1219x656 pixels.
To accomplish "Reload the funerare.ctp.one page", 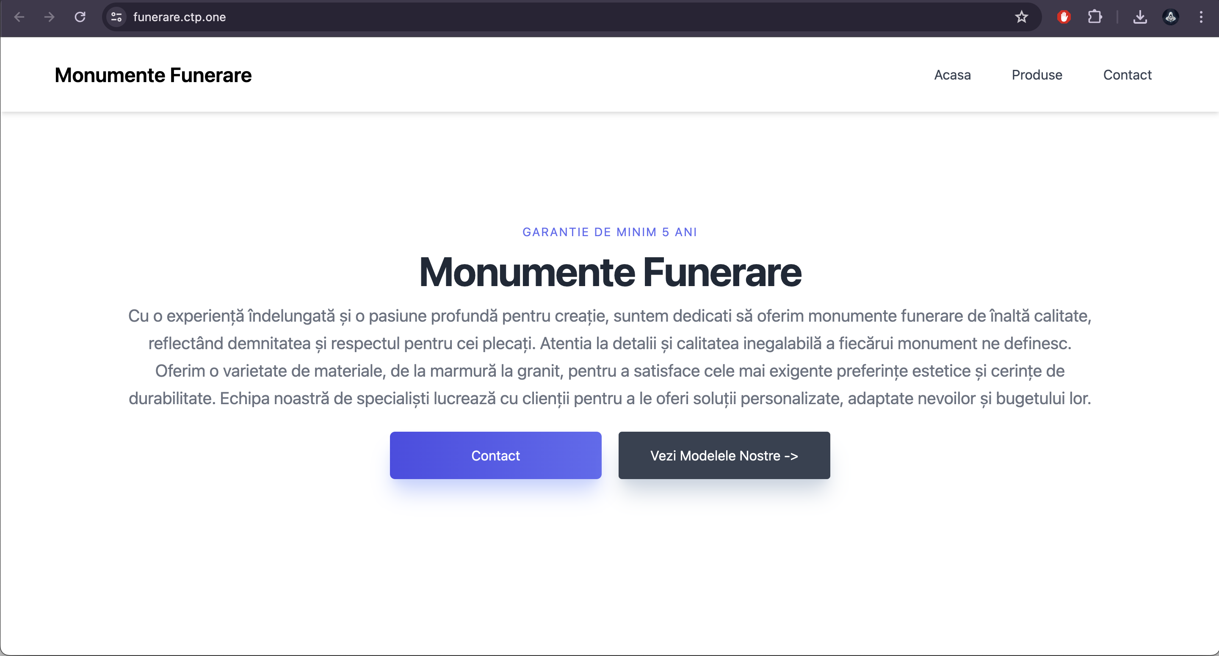I will pyautogui.click(x=80, y=17).
